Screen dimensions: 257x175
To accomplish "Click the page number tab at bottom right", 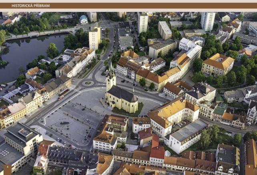I will point(251,170).
